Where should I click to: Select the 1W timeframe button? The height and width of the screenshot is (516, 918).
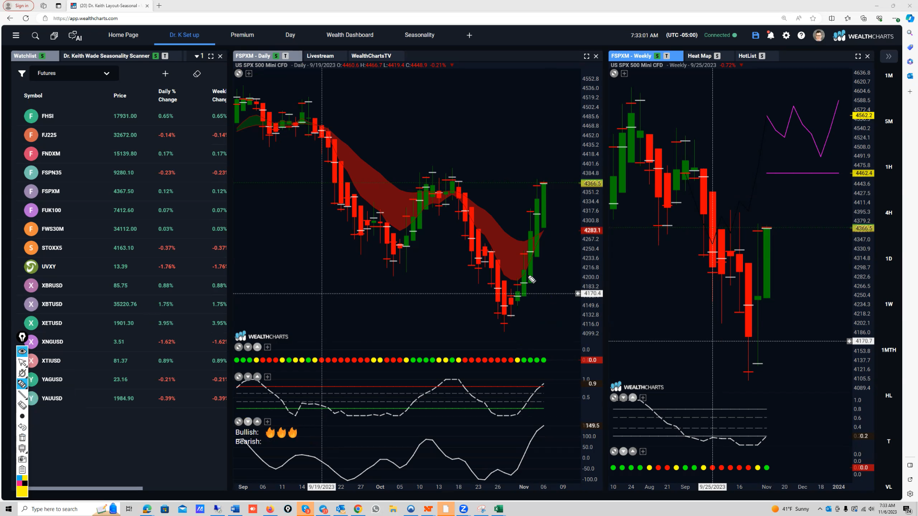[889, 304]
